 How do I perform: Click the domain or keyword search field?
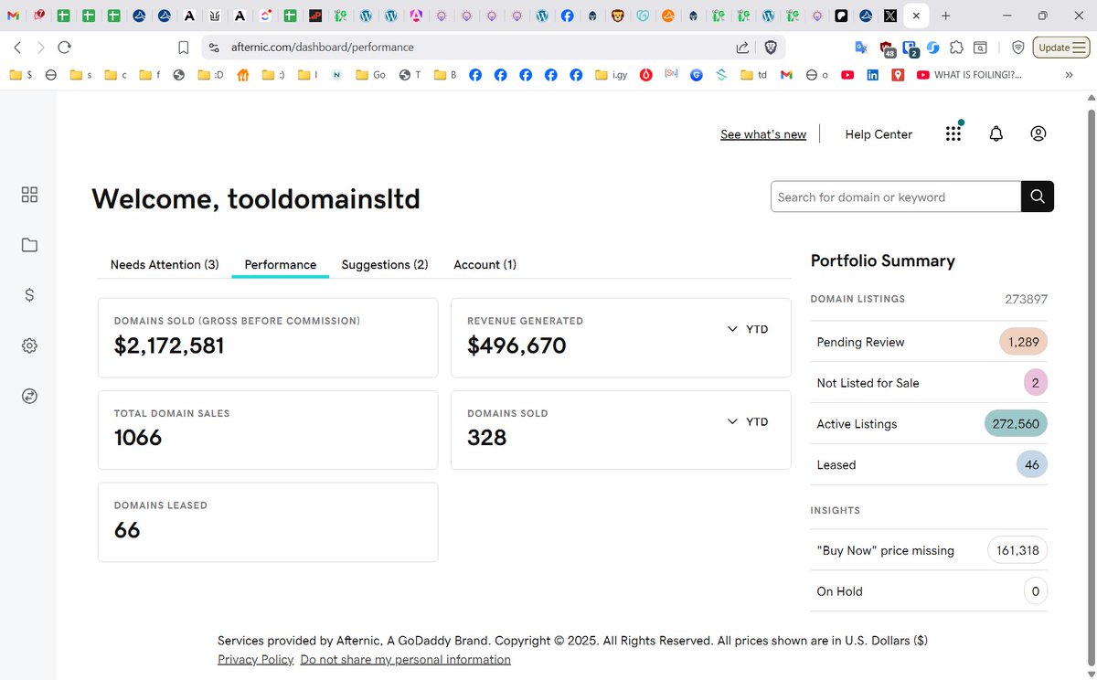point(896,197)
